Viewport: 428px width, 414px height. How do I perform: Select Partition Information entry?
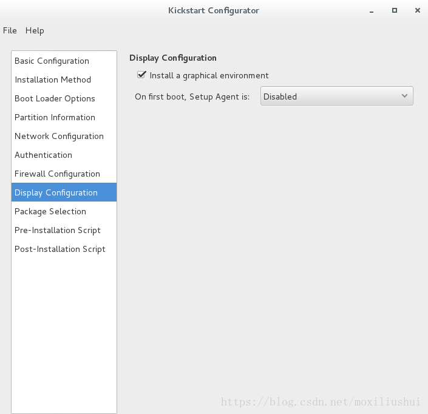click(x=64, y=117)
